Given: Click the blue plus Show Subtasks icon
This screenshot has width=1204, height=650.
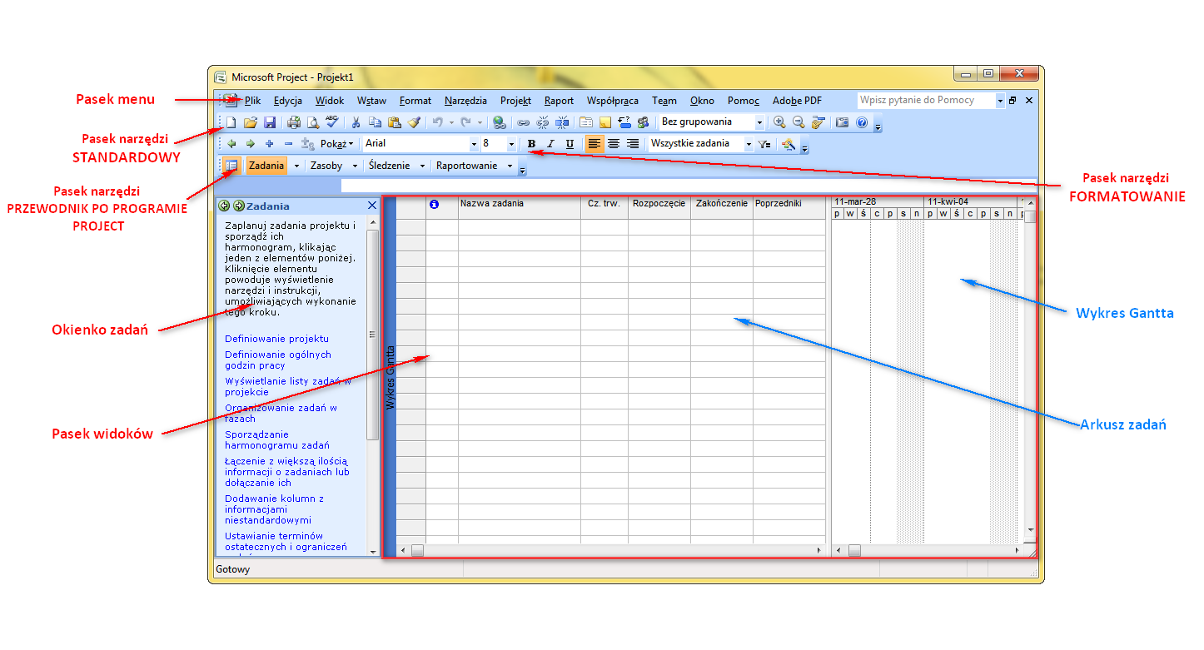Looking at the screenshot, I should (x=270, y=143).
